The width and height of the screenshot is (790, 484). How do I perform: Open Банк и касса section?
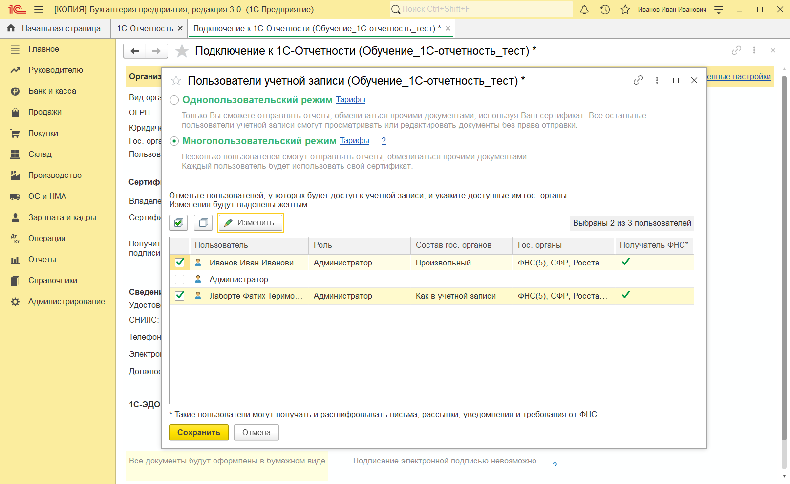pos(58,91)
